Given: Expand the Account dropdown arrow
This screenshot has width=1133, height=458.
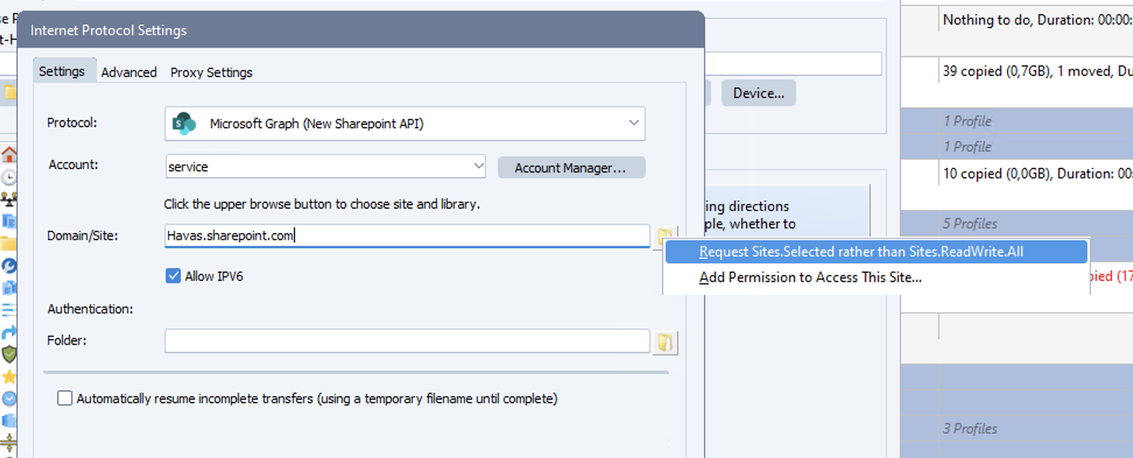Looking at the screenshot, I should click(x=478, y=166).
